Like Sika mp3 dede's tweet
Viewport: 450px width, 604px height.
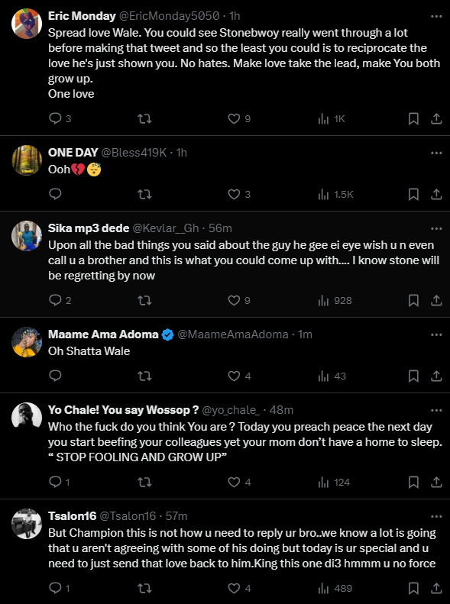click(239, 300)
